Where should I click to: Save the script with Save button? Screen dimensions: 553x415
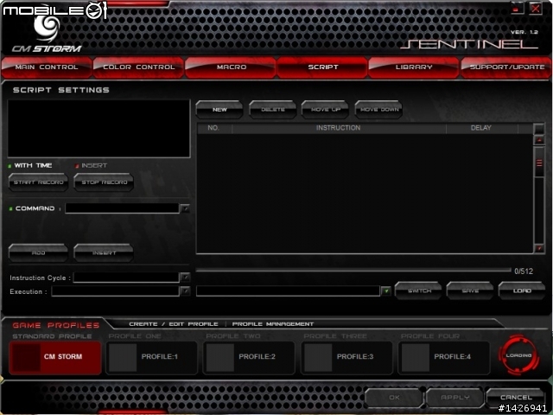tap(470, 290)
